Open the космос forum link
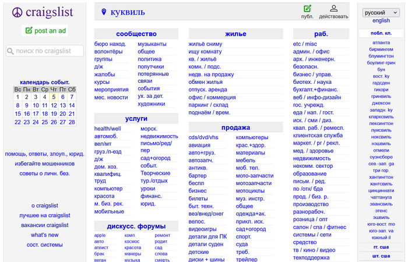Viewport: 408px width, 262px height. 132,242
